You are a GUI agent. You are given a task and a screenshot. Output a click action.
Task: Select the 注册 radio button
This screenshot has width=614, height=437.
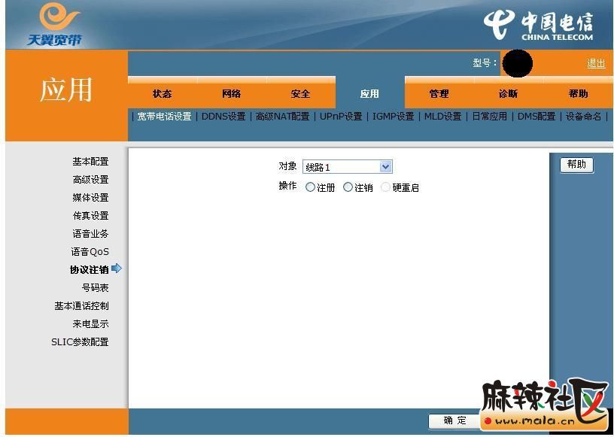point(310,187)
